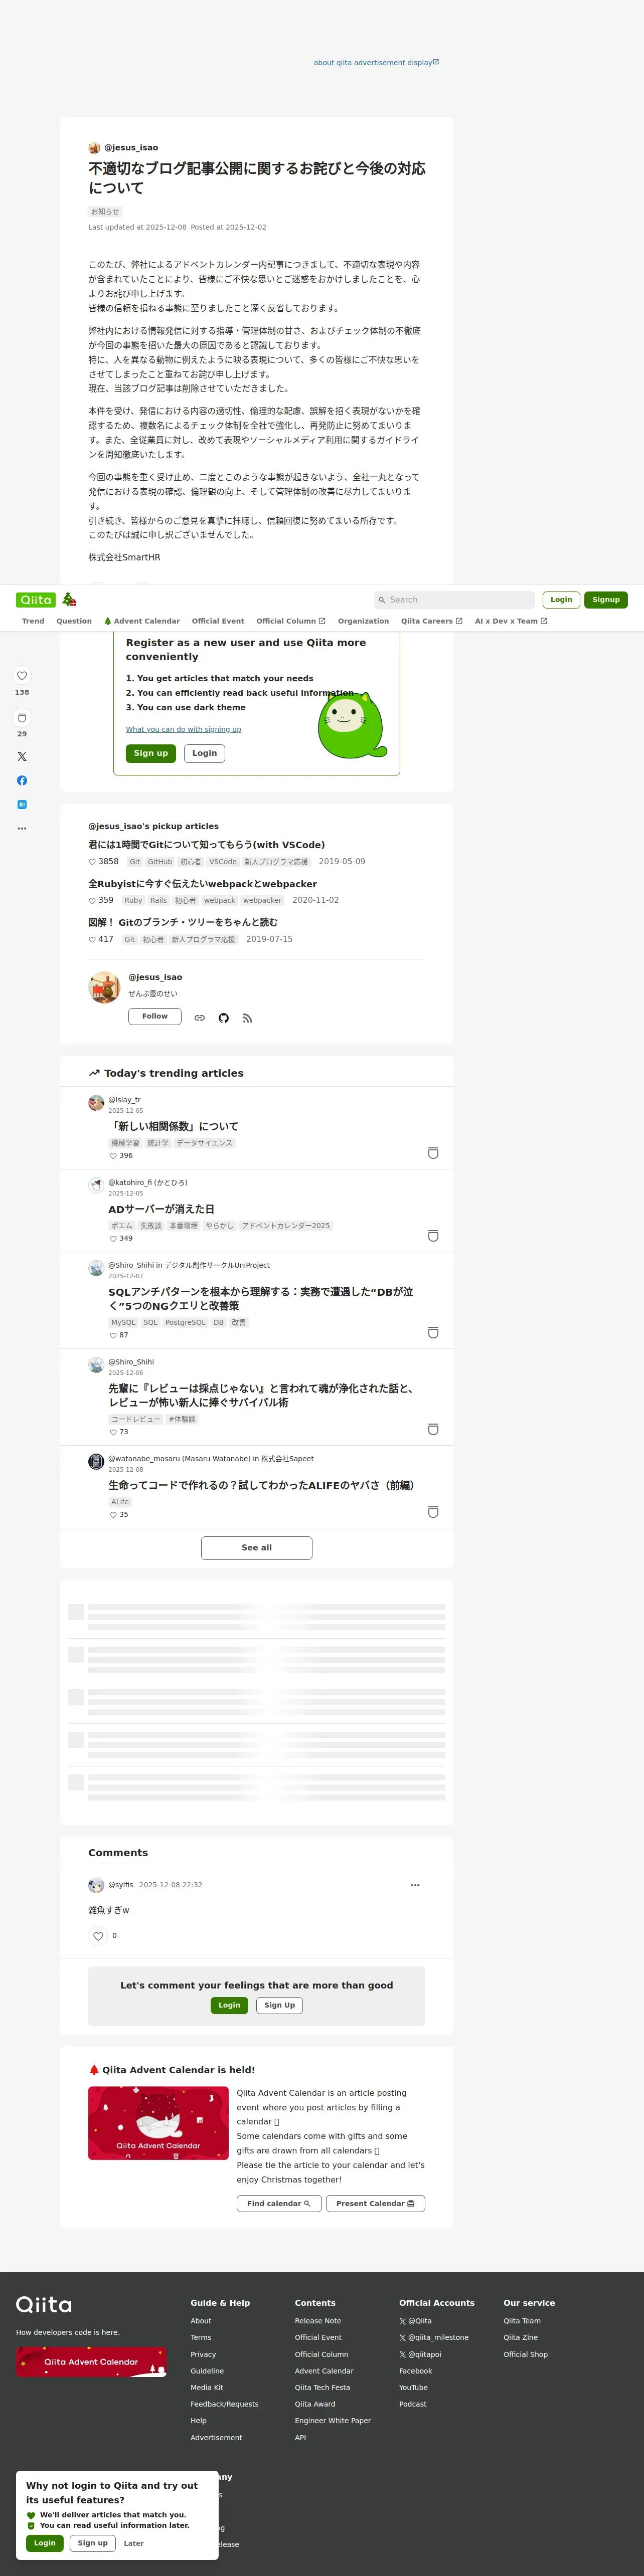
Task: Click Sign Up in the comment prompt box
Action: 279,2005
